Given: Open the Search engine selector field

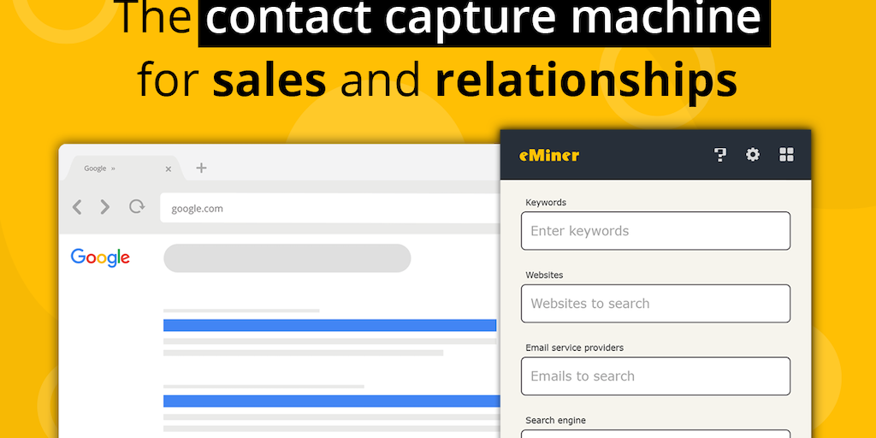Looking at the screenshot, I should coord(655,434).
